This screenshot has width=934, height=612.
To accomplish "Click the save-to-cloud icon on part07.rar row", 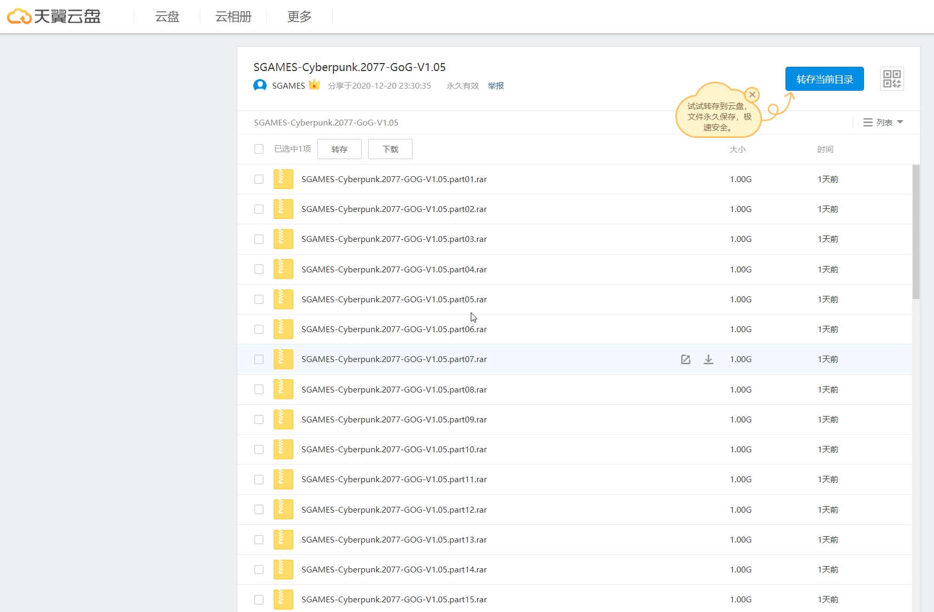I will (686, 359).
